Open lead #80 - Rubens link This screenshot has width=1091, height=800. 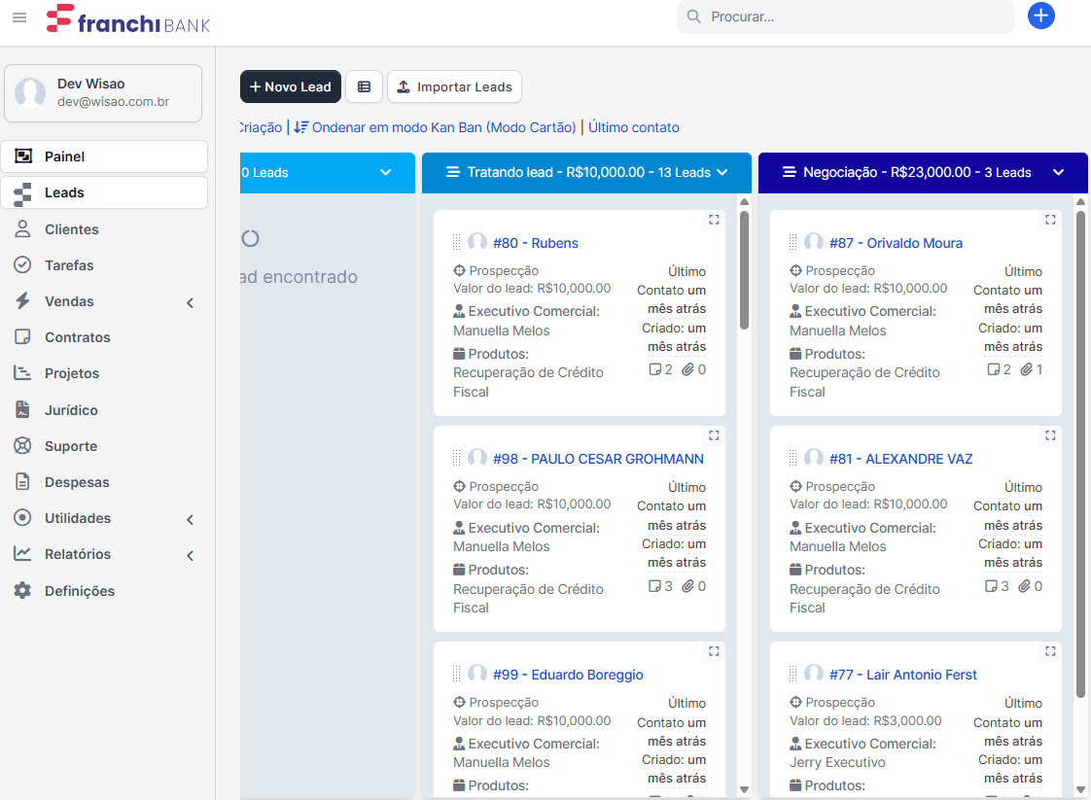(x=536, y=243)
